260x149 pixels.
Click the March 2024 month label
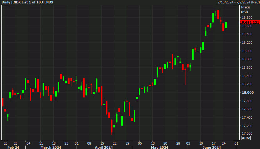click(x=51, y=147)
